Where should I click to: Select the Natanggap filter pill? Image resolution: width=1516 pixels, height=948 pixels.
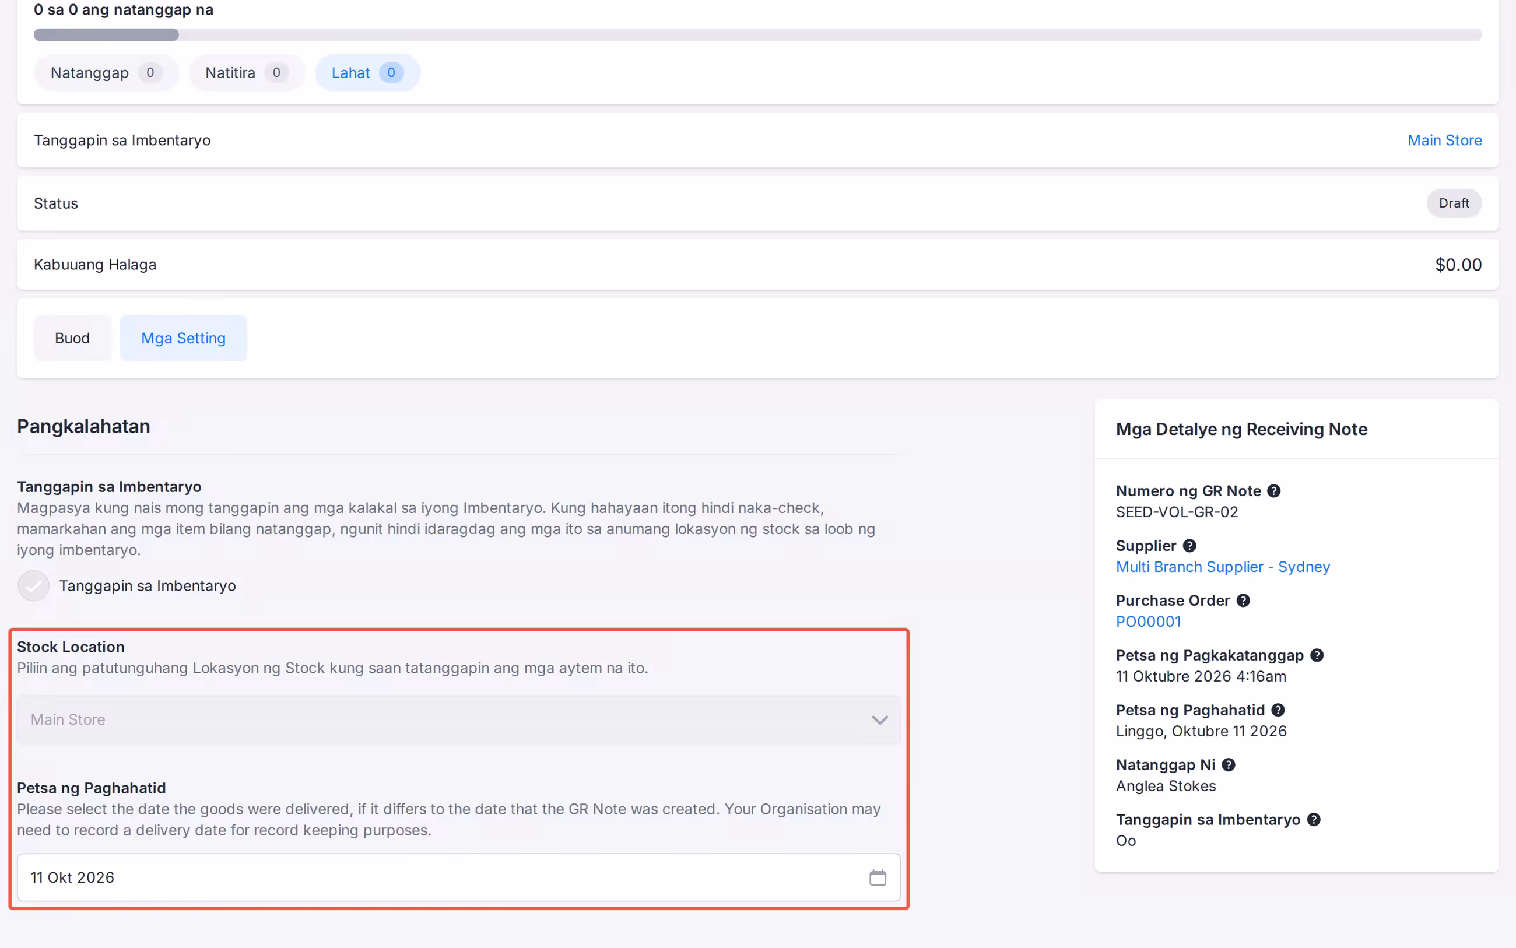pos(106,73)
